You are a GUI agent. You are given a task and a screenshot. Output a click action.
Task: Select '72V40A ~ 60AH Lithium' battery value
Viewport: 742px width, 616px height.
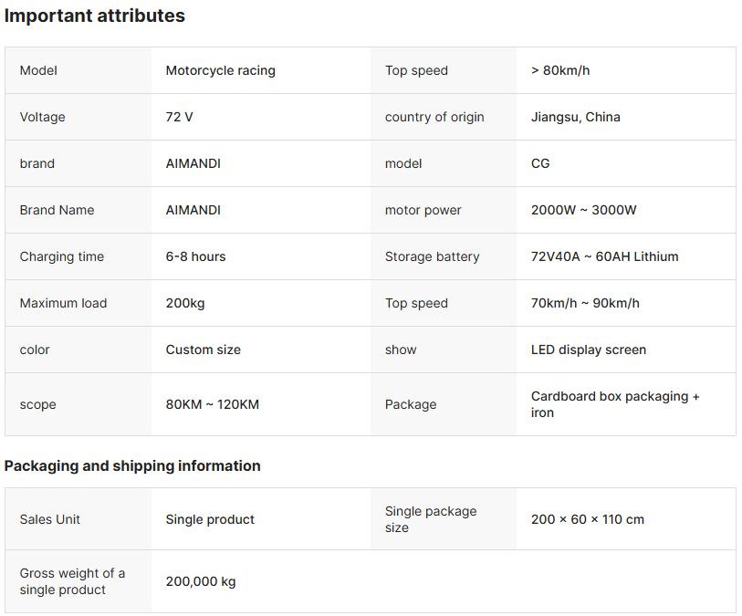[604, 256]
